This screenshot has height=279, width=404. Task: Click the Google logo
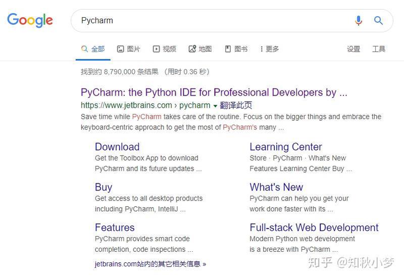[x=30, y=20]
